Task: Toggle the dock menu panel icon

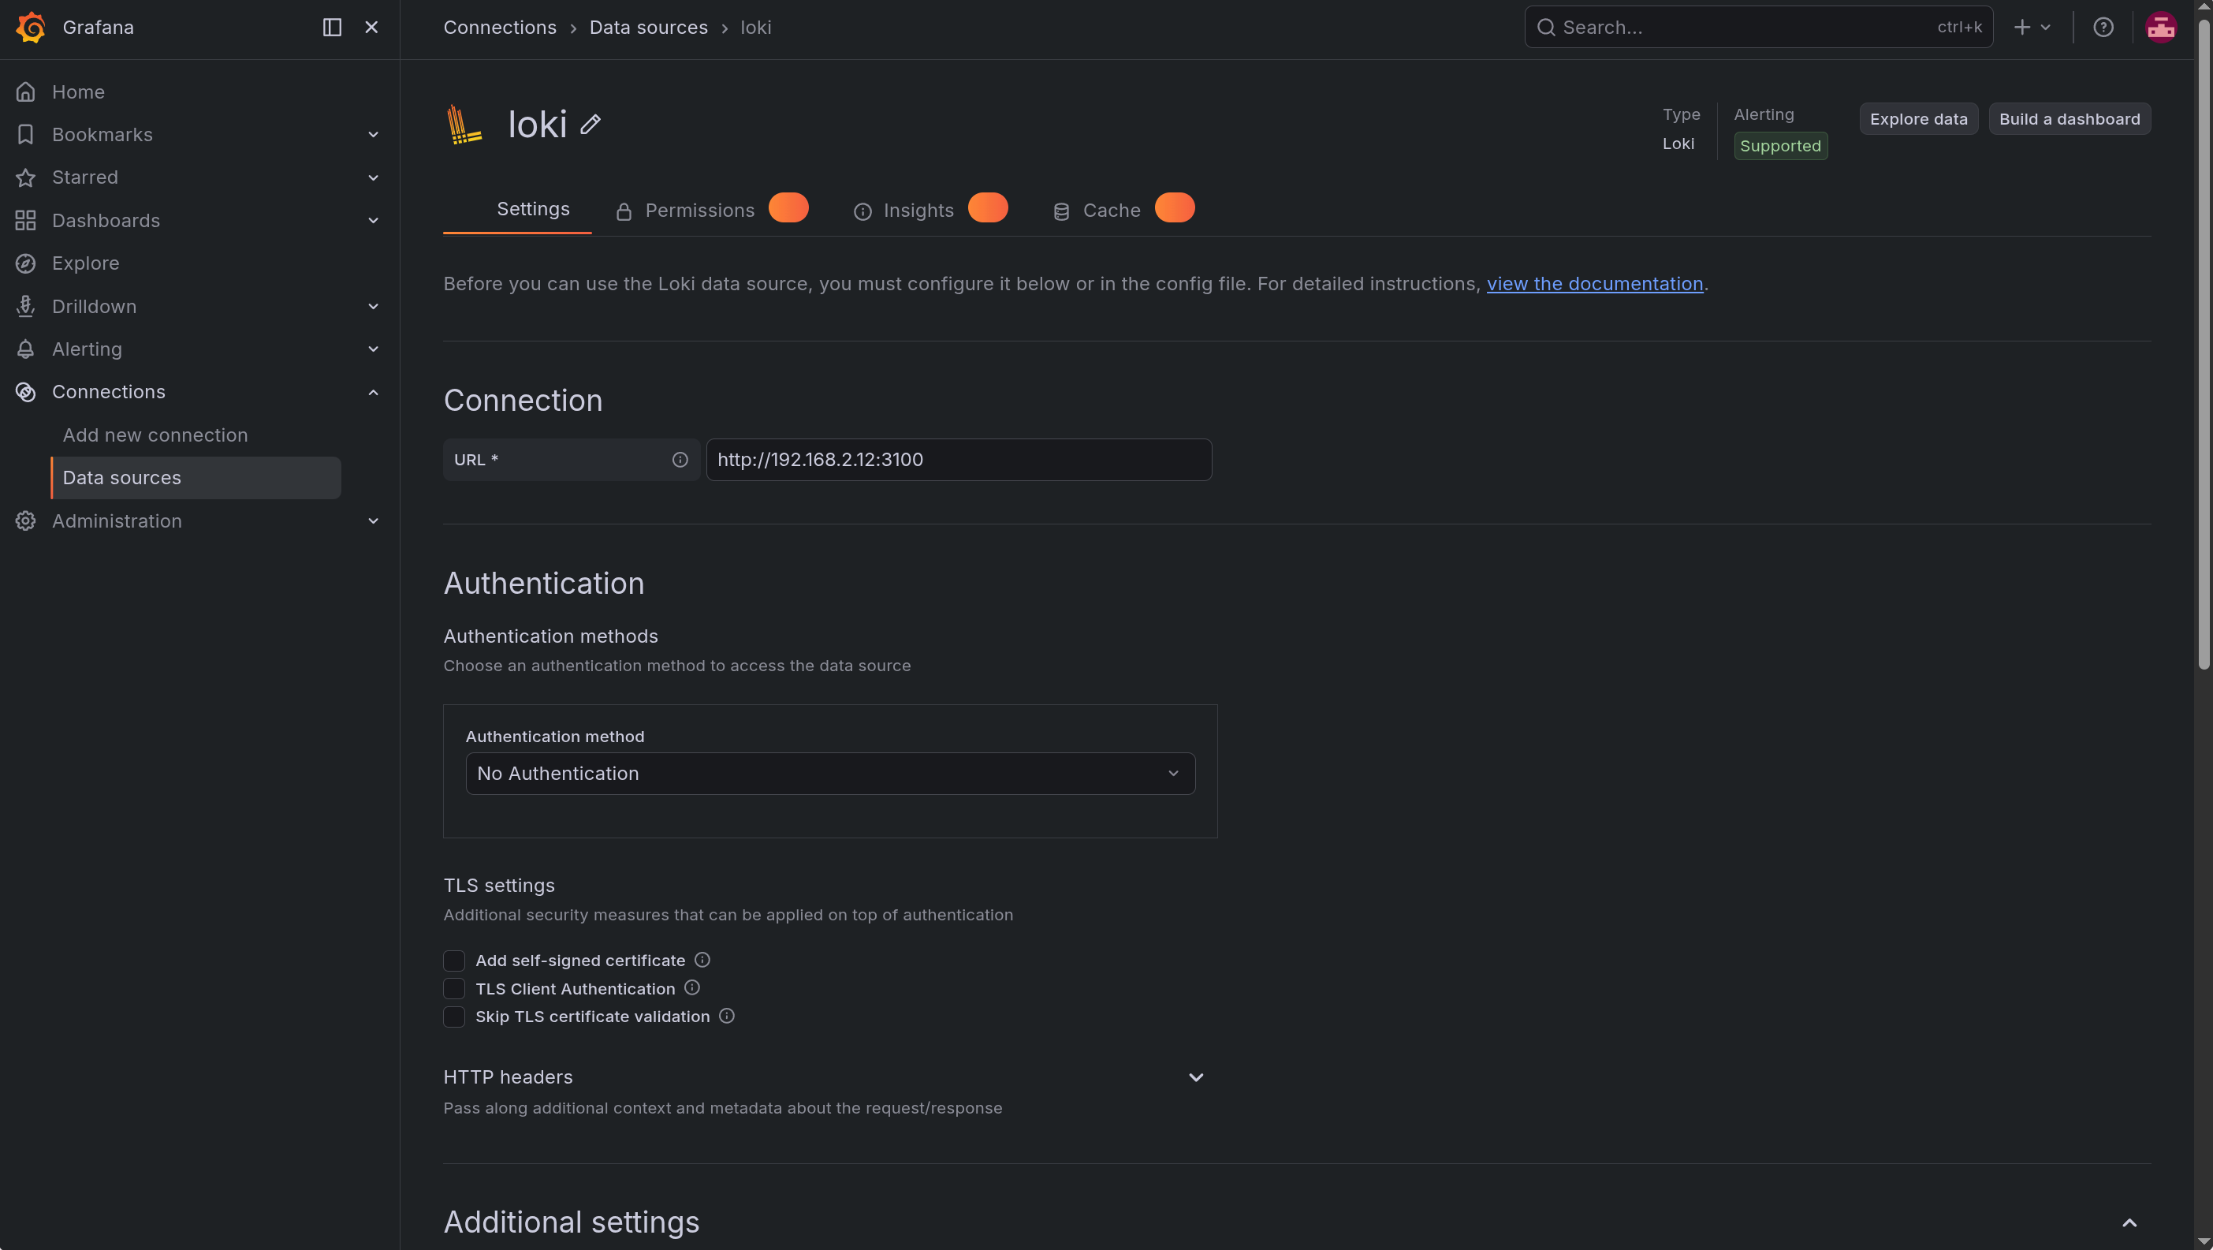Action: click(332, 28)
